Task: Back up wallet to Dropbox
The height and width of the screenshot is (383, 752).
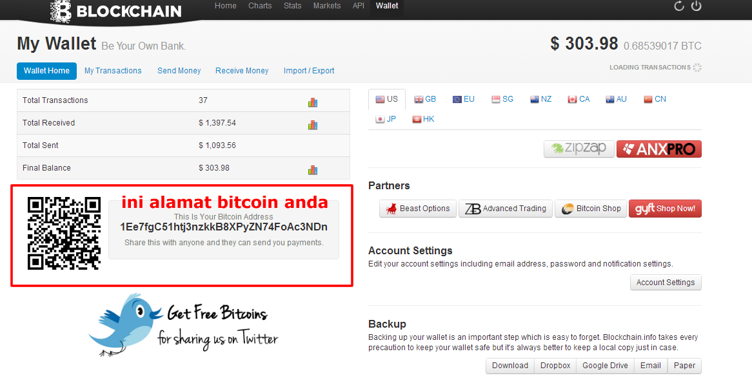Action: tap(555, 366)
